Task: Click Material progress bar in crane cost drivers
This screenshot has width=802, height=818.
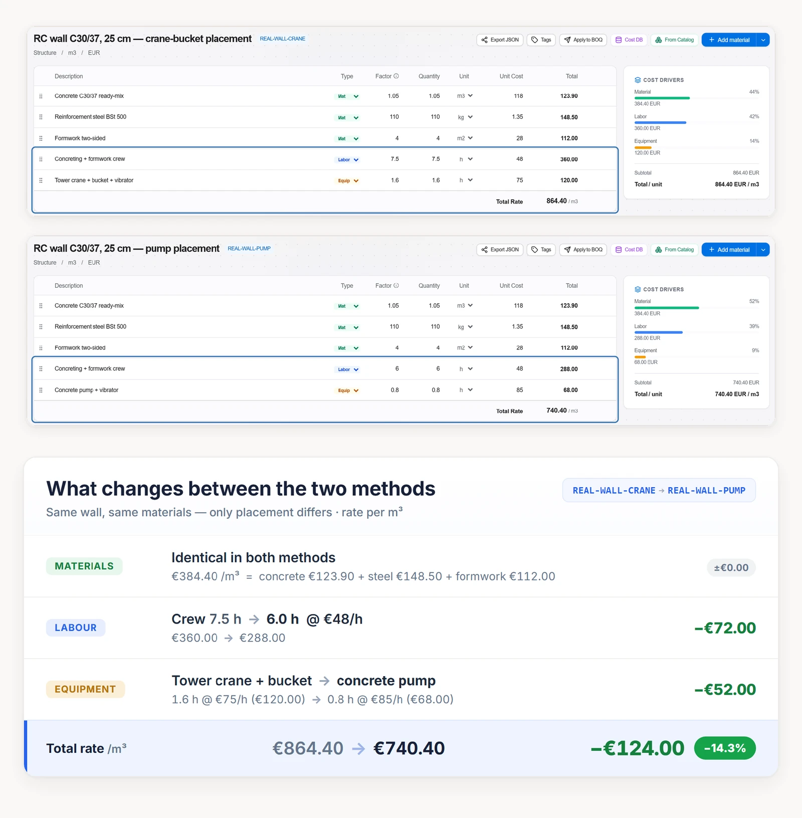Action: [x=697, y=98]
